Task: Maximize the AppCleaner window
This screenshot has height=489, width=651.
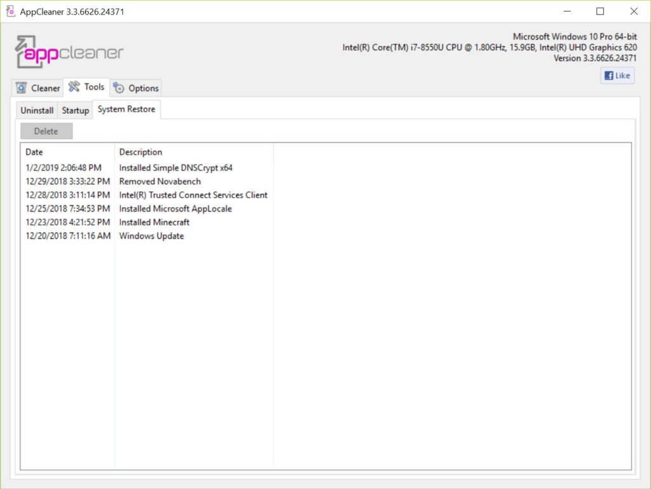Action: [600, 11]
